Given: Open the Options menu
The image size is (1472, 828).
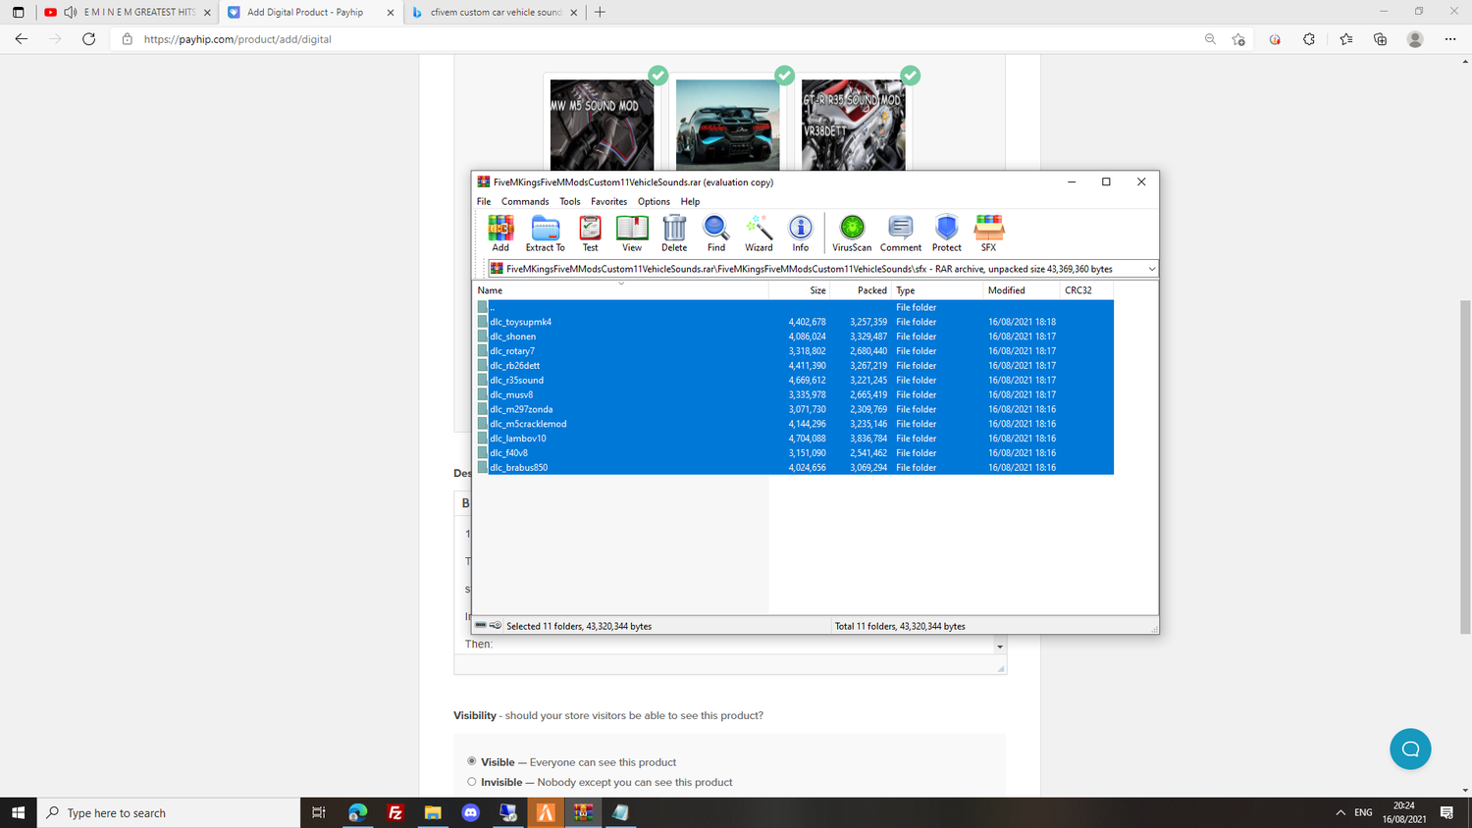Looking at the screenshot, I should tap(654, 201).
